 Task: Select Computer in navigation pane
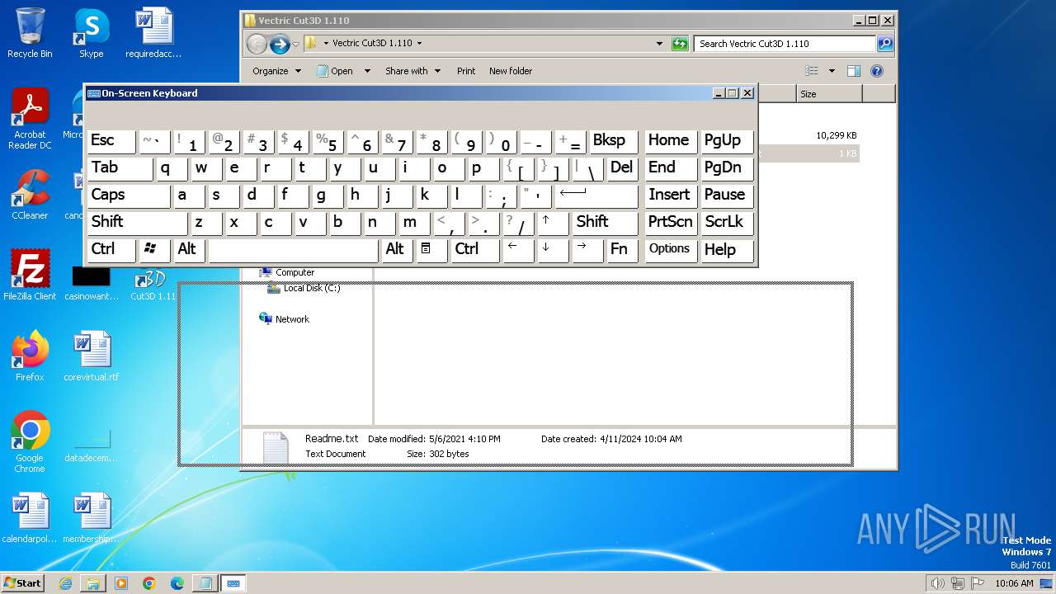295,272
